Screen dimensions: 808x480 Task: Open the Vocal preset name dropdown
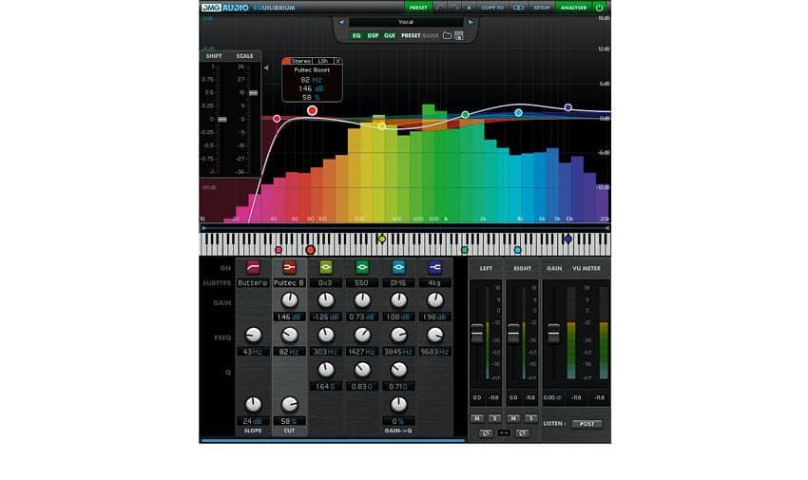click(406, 22)
